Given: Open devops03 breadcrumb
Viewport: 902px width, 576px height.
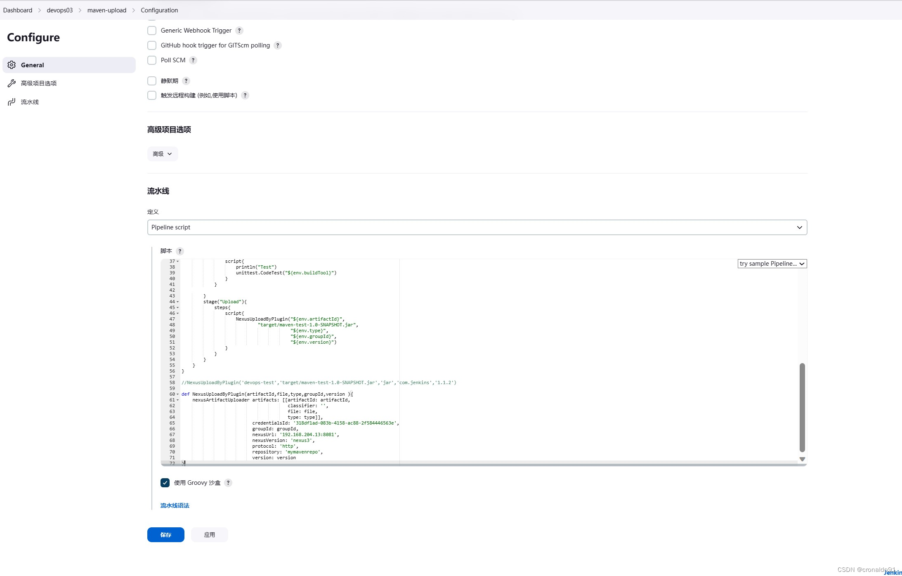Looking at the screenshot, I should click(x=60, y=10).
